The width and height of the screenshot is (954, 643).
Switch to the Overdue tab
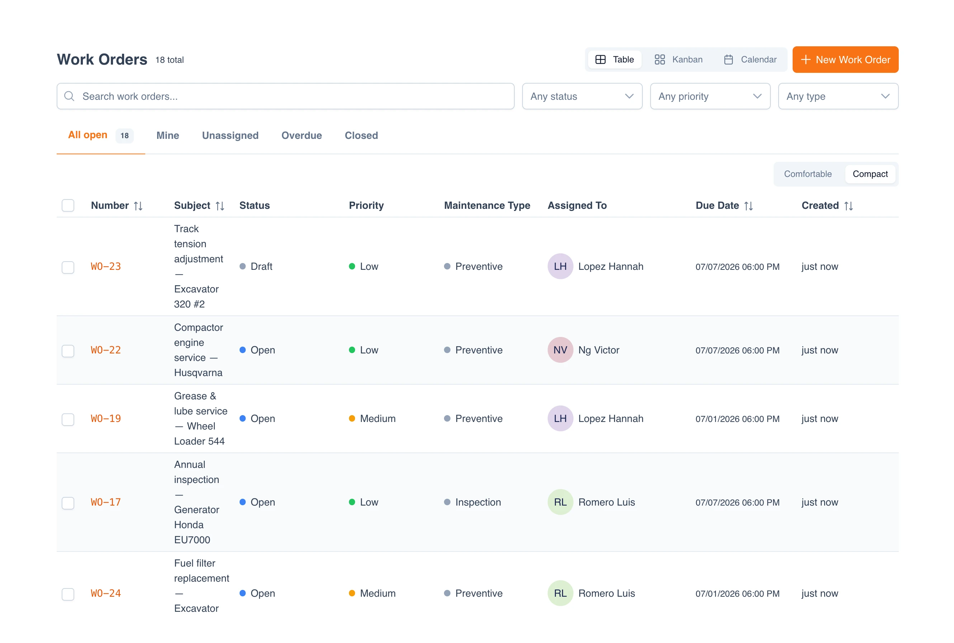302,135
